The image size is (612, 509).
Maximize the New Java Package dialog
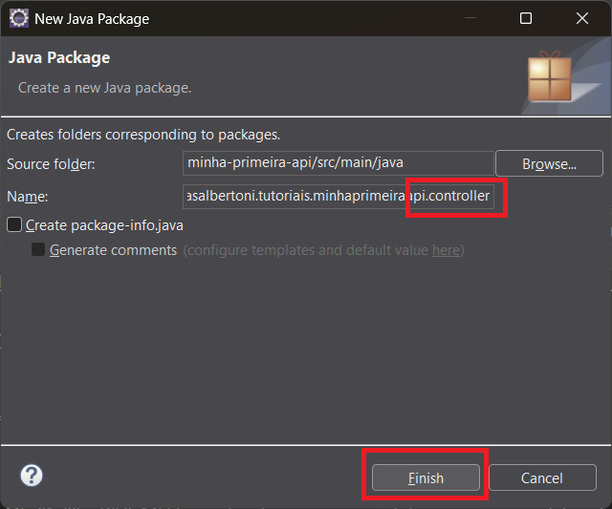[x=526, y=18]
